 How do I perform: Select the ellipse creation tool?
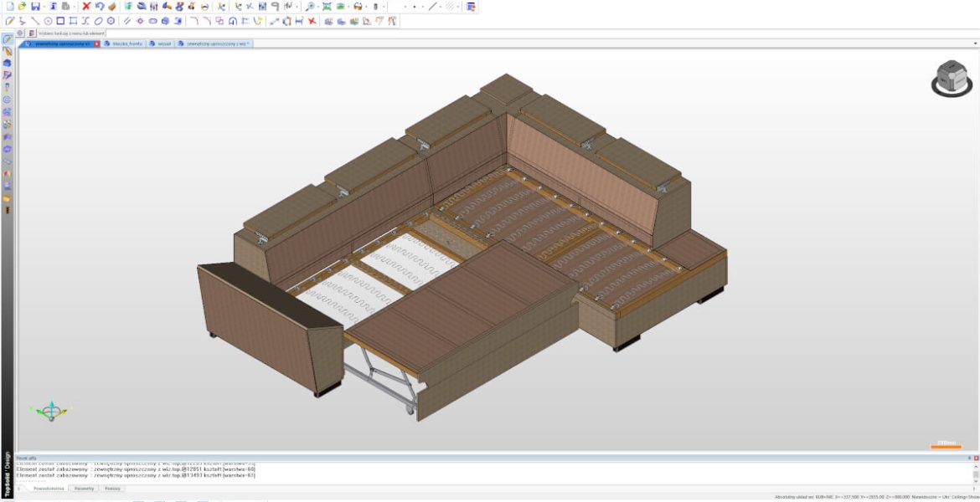click(x=99, y=21)
